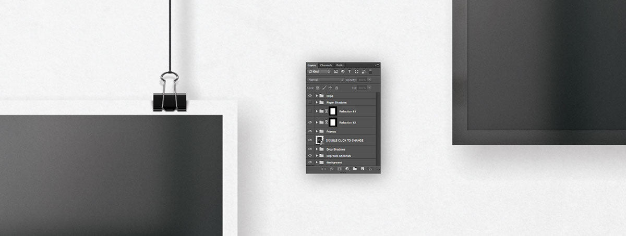626x236 pixels.
Task: Hide the Background layer group
Action: 310,163
